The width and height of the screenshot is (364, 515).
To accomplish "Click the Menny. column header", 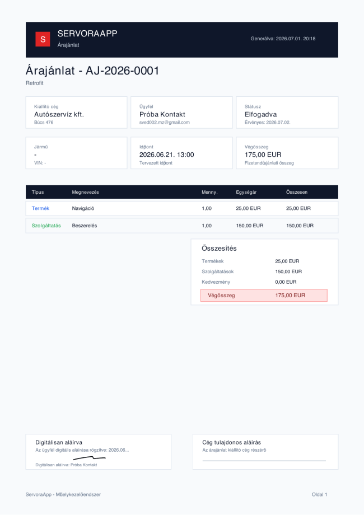I will point(209,192).
